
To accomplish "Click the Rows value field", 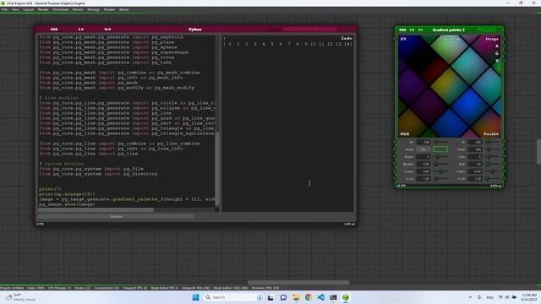I will (x=424, y=157).
